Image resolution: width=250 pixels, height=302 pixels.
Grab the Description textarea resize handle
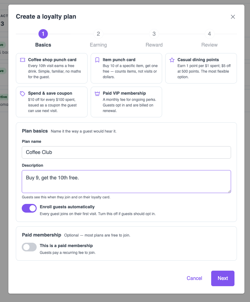(x=229, y=191)
